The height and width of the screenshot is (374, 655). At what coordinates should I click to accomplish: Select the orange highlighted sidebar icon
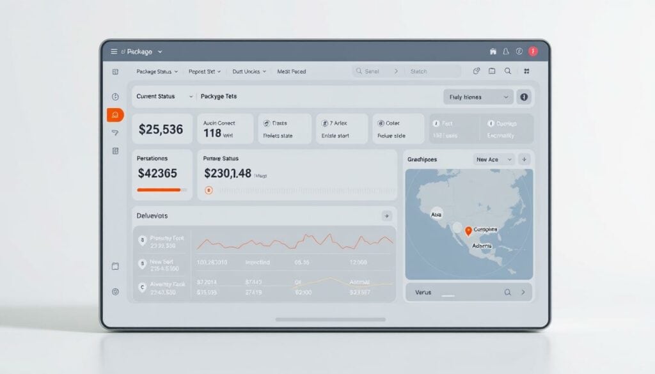115,115
